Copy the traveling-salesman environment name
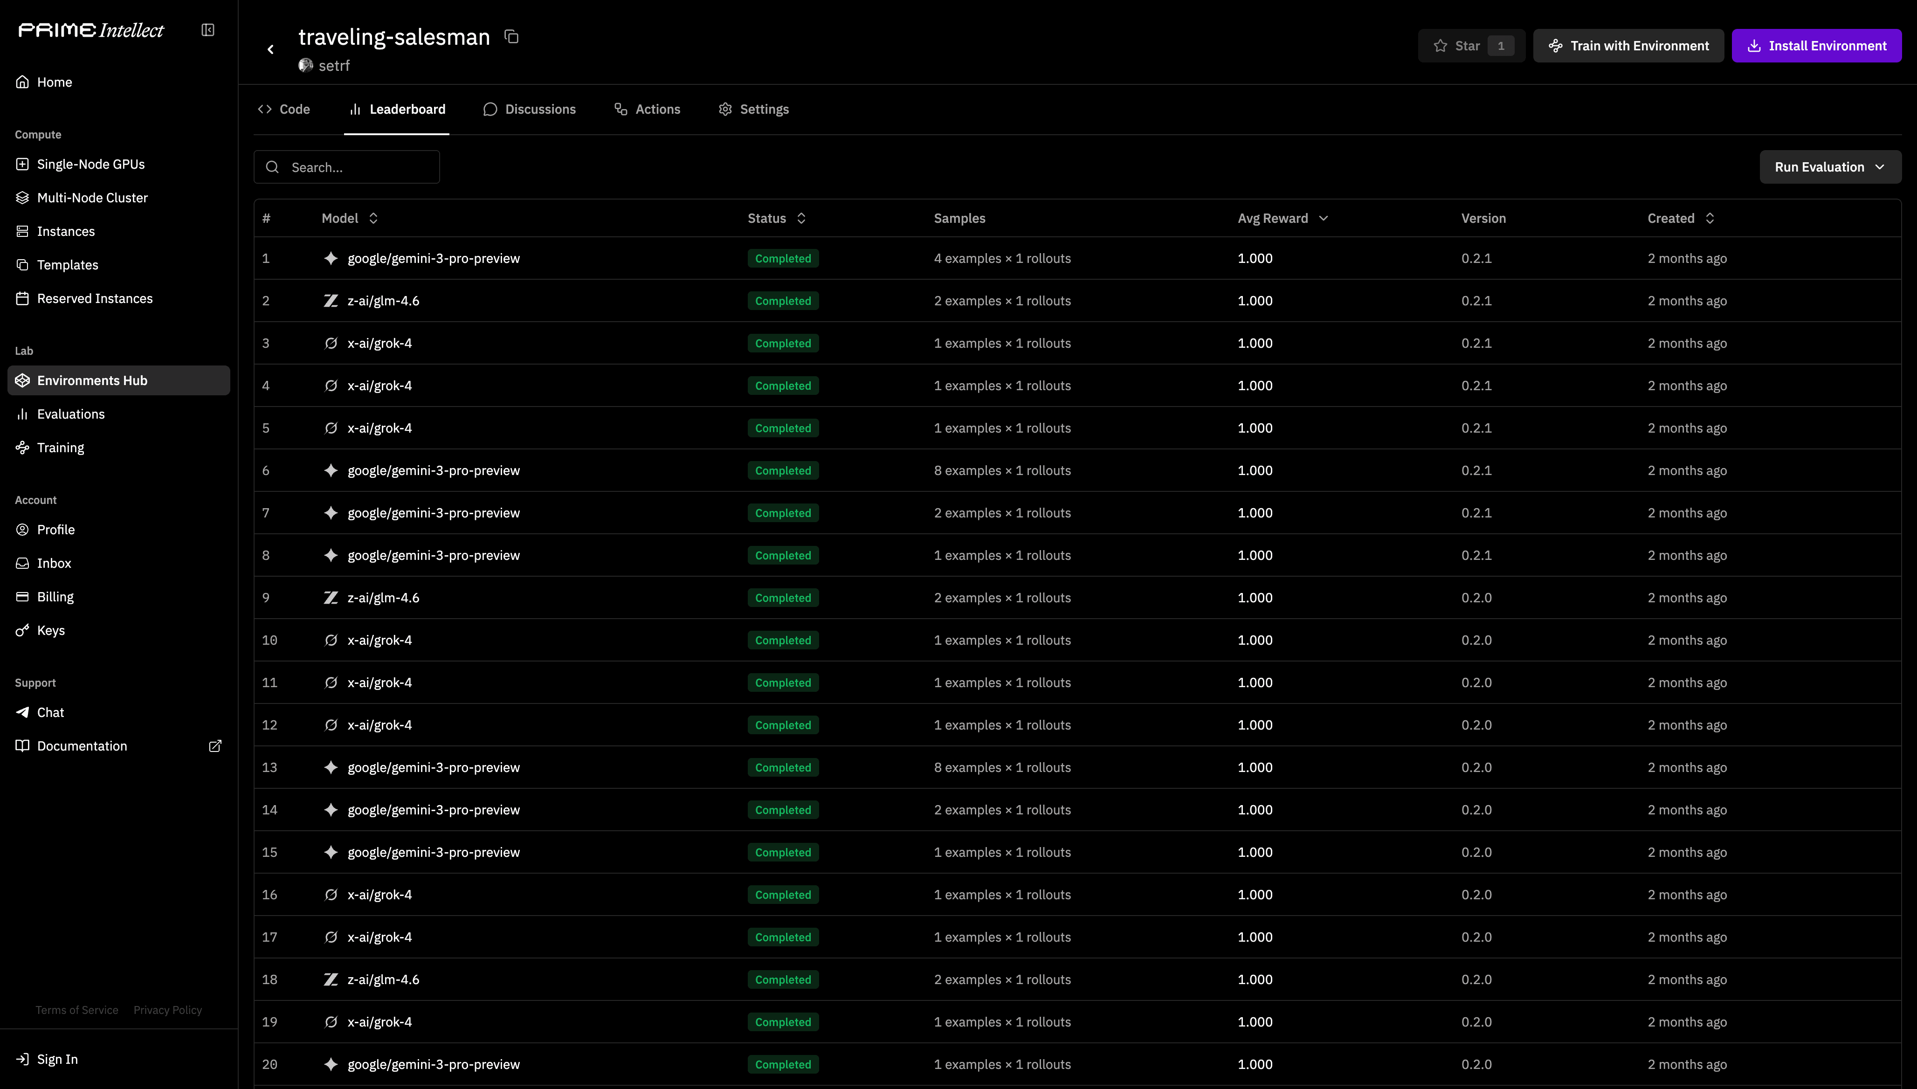Image resolution: width=1917 pixels, height=1089 pixels. pos(511,37)
